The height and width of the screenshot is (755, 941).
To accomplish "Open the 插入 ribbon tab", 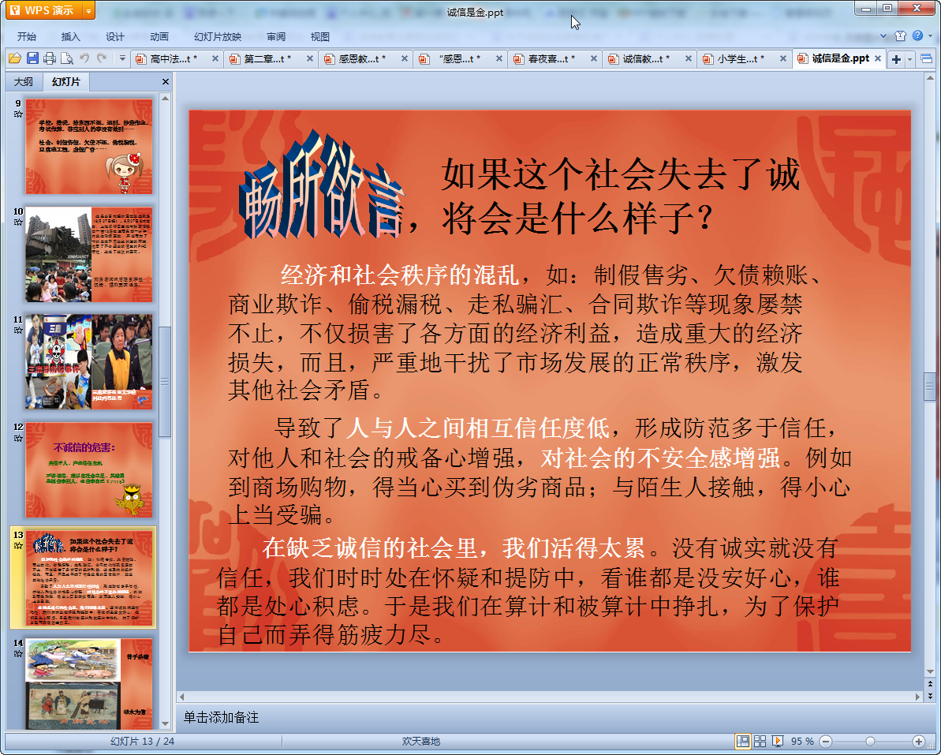I will (x=71, y=36).
